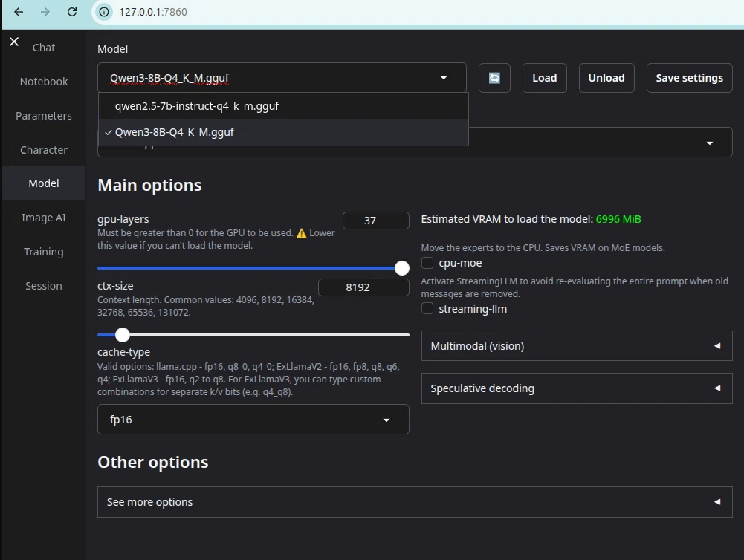744x560 pixels.
Task: Open the Chat tab
Action: (x=44, y=48)
